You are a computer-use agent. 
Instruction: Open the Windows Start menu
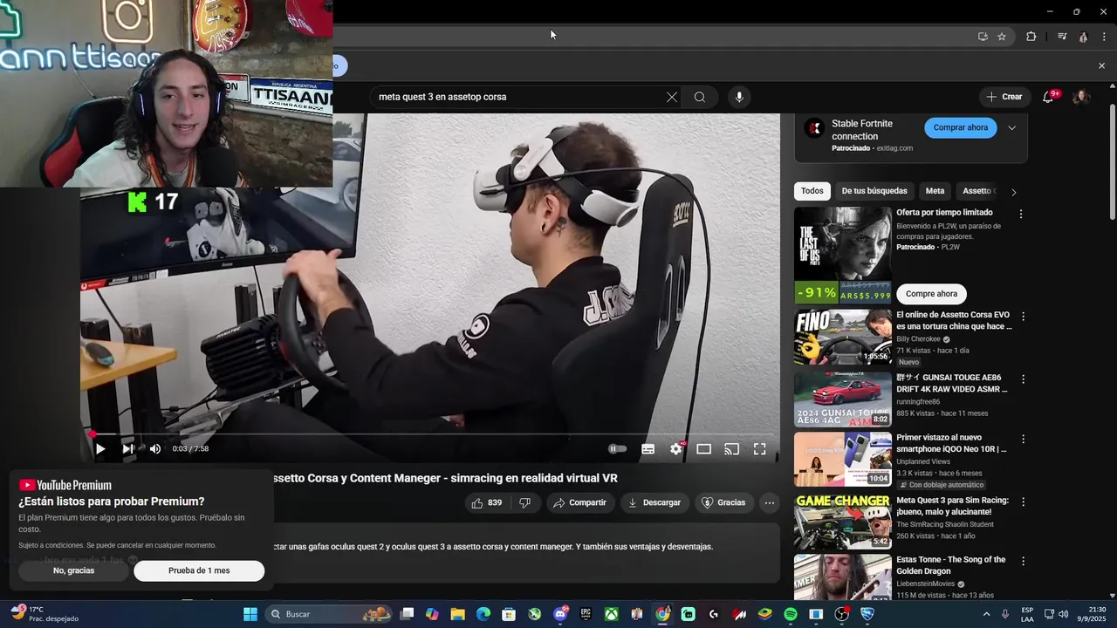pos(250,614)
